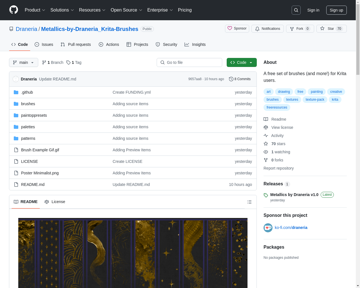Screen dimensions: 360x288
Task: Click the watching eye icon
Action: 266,152
